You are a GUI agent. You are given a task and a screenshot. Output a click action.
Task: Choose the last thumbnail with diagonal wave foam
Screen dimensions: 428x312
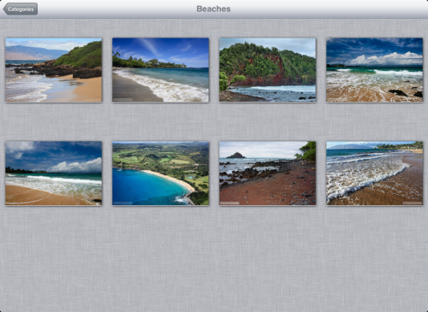[375, 174]
